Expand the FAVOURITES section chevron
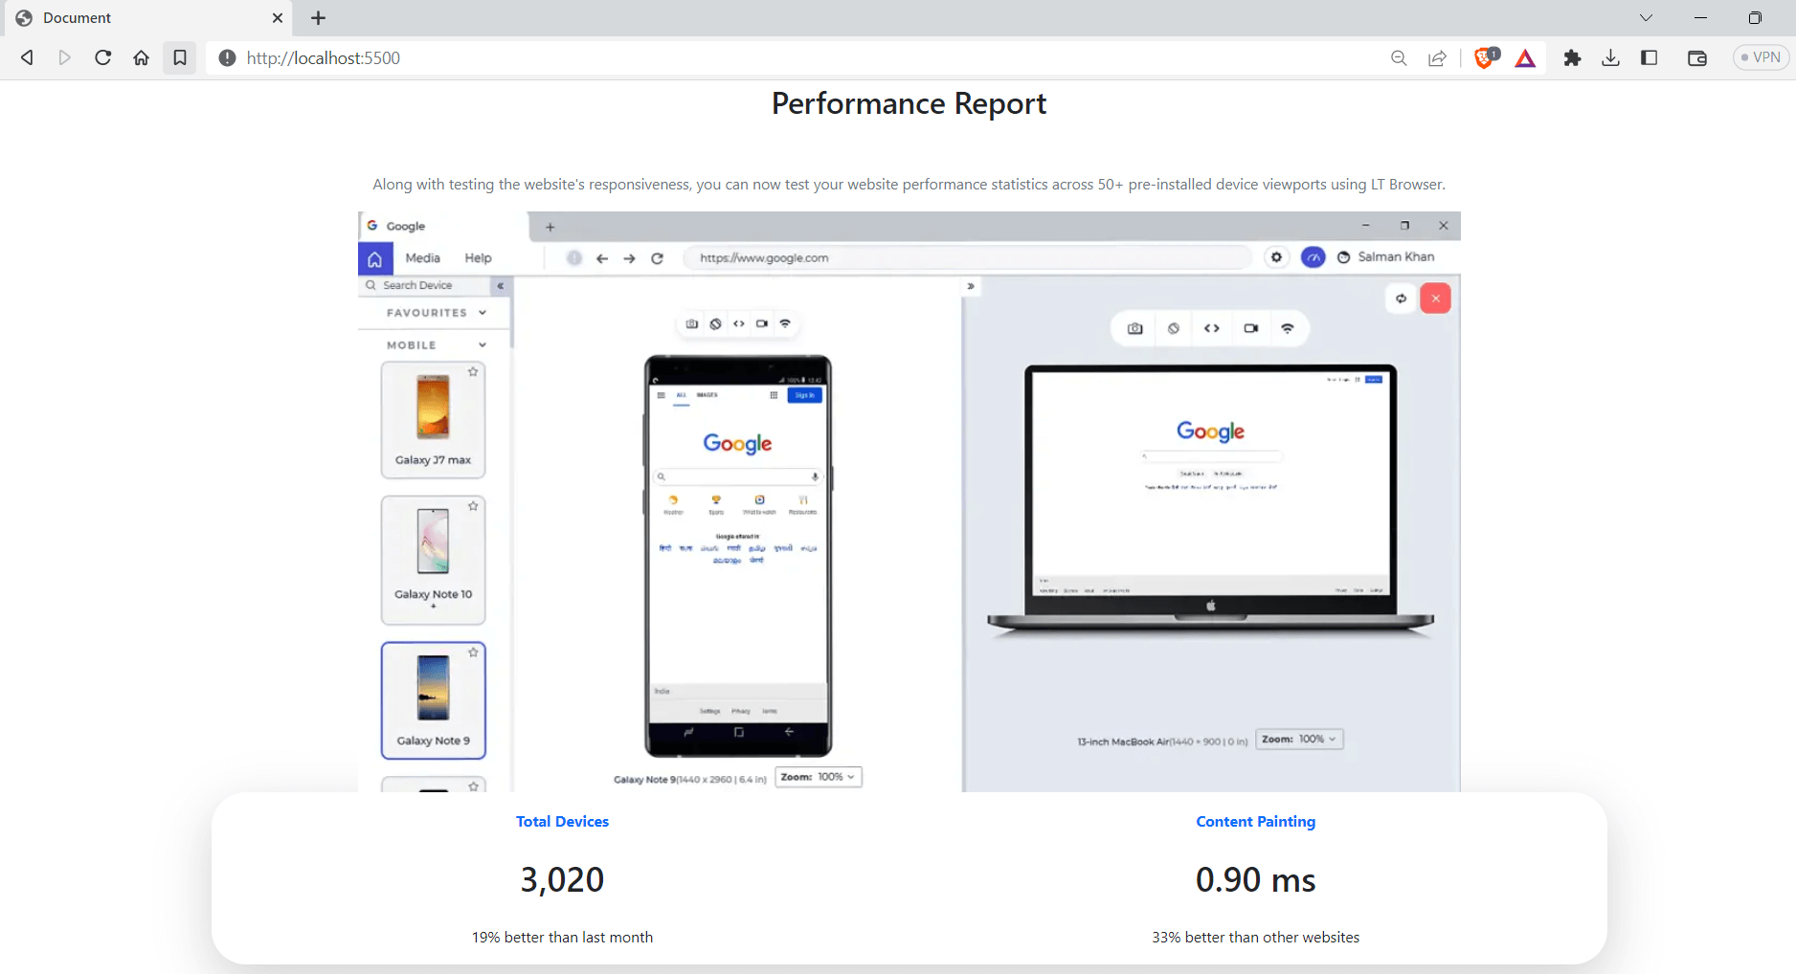The width and height of the screenshot is (1796, 974). click(x=483, y=313)
